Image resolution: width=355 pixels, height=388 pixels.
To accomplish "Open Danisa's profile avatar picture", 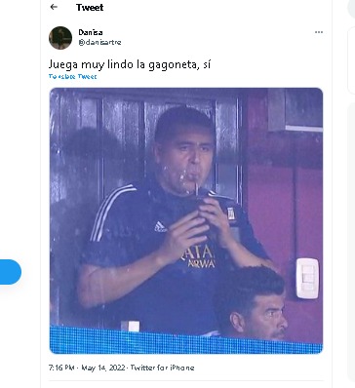I will (60, 38).
